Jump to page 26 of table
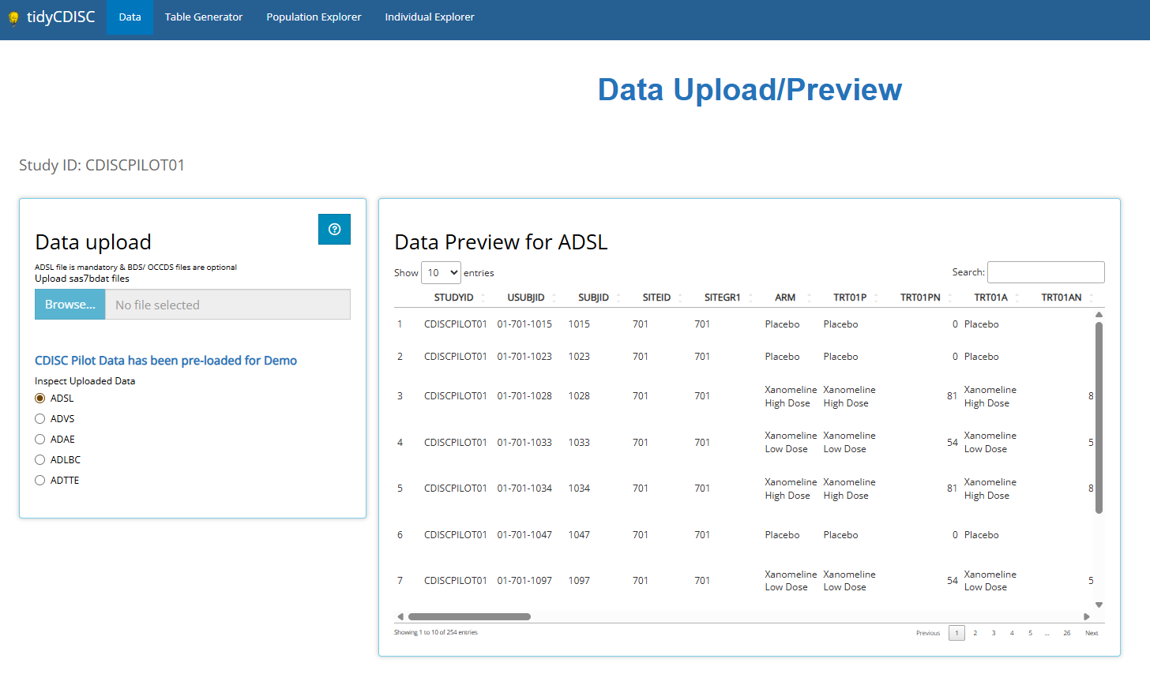Image resolution: width=1150 pixels, height=685 pixels. 1066,633
